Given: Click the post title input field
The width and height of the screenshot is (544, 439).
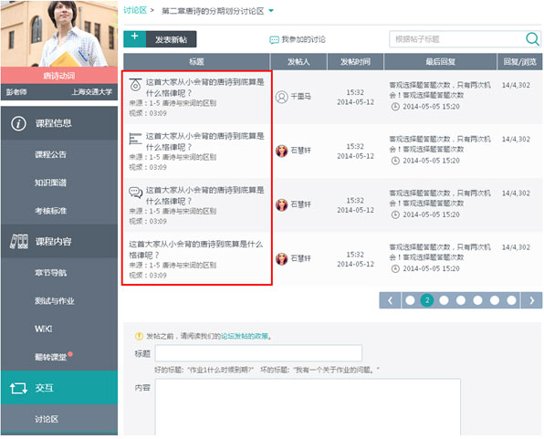Looking at the screenshot, I should pos(258,353).
